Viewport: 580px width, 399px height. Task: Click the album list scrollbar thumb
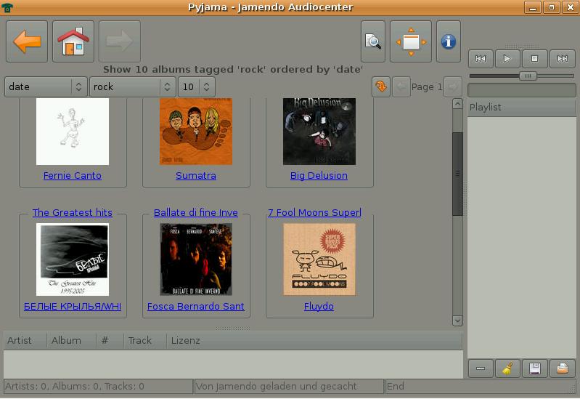click(457, 174)
